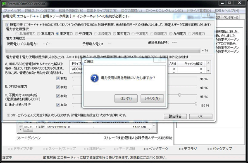The height and width of the screenshot is (163, 248).
Task: Click the キャッシュ解放 × mark in WDC row
Action: (x=201, y=69)
